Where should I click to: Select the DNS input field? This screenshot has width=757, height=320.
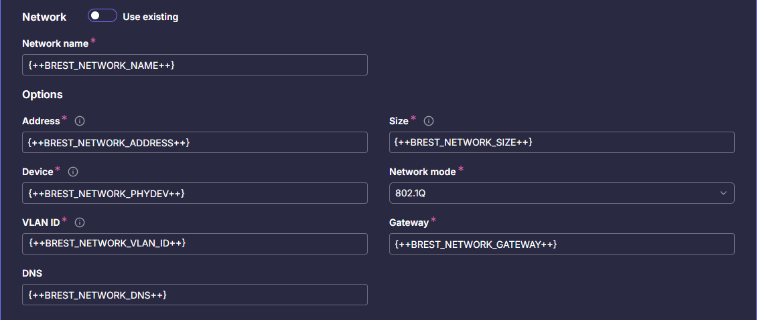[194, 295]
